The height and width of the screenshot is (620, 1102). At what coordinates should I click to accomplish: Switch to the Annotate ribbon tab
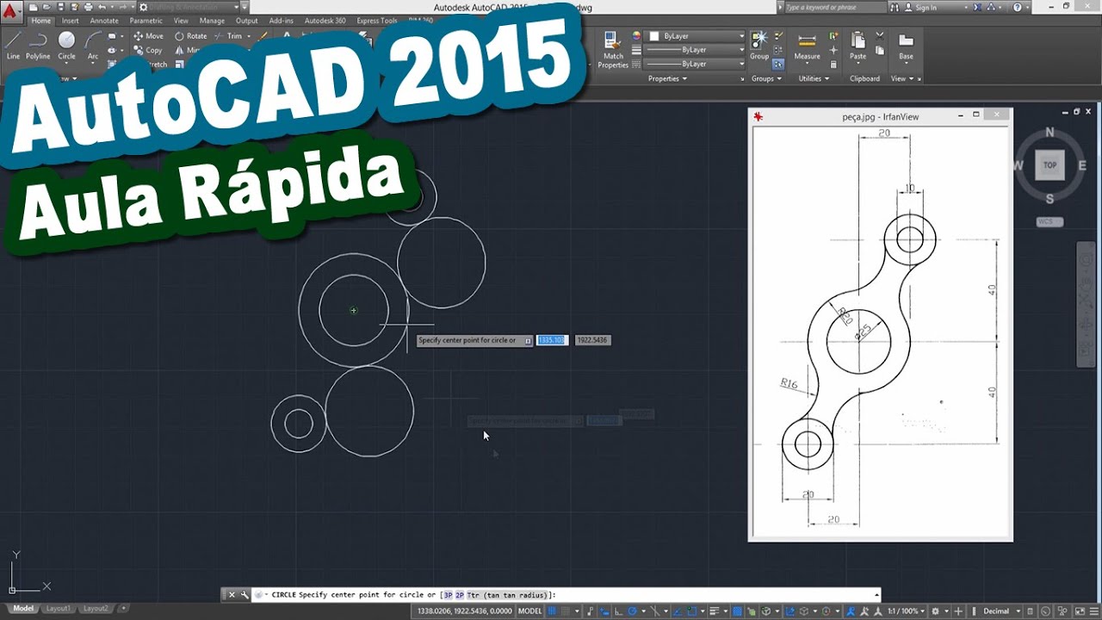(x=104, y=21)
